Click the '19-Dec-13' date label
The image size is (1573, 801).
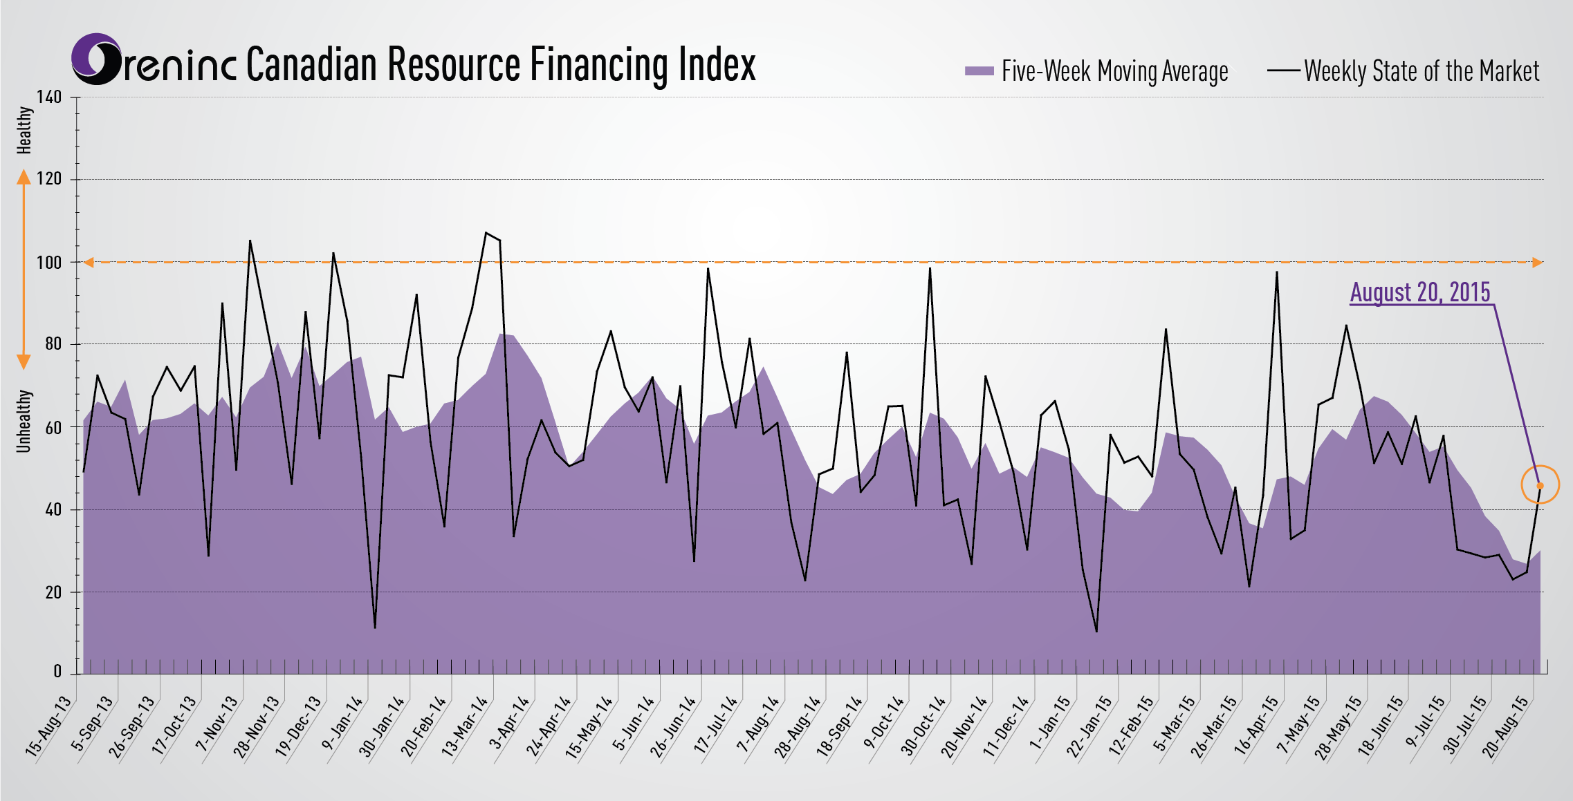coord(298,726)
